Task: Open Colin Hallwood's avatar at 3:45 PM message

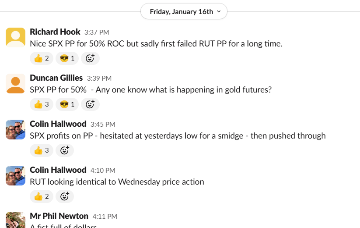Action: tap(15, 129)
